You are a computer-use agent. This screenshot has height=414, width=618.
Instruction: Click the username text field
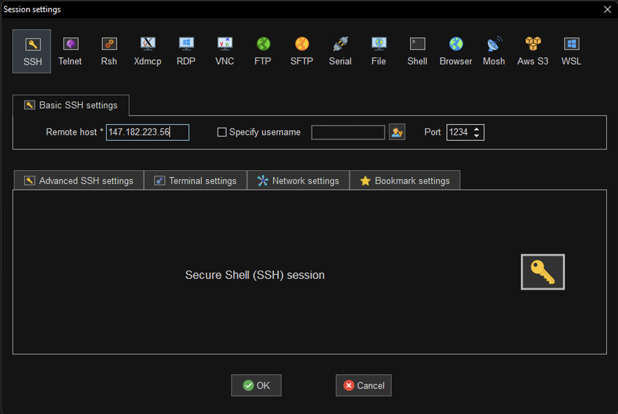348,132
